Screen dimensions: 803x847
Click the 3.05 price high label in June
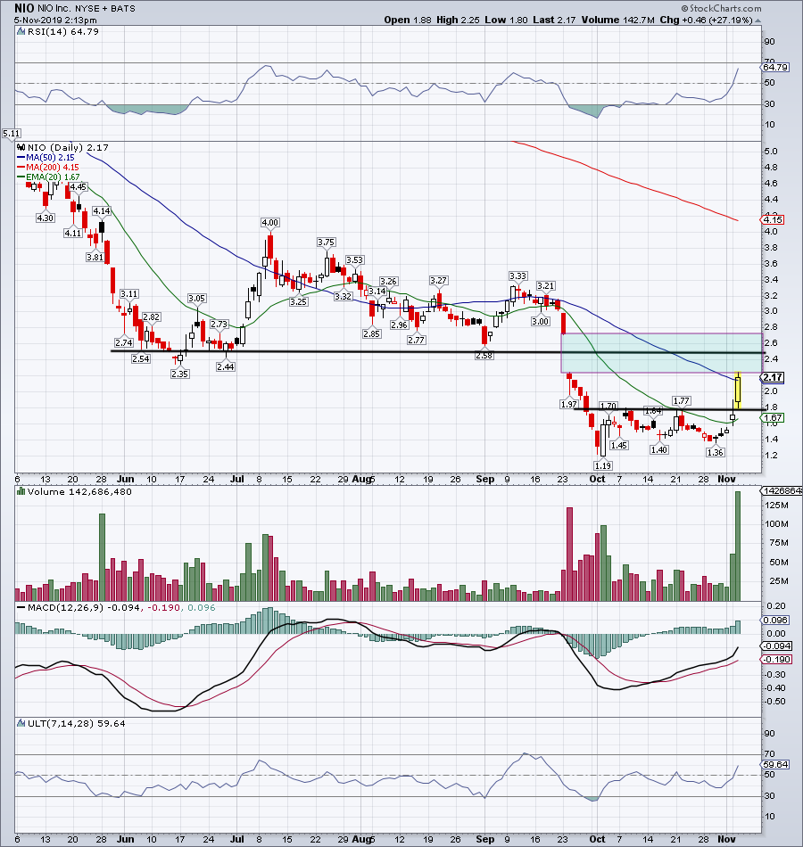pos(196,298)
